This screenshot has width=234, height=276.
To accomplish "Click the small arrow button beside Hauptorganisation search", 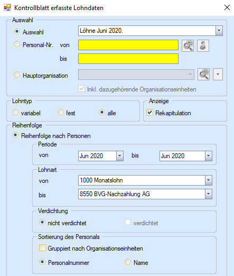I will tap(218, 75).
